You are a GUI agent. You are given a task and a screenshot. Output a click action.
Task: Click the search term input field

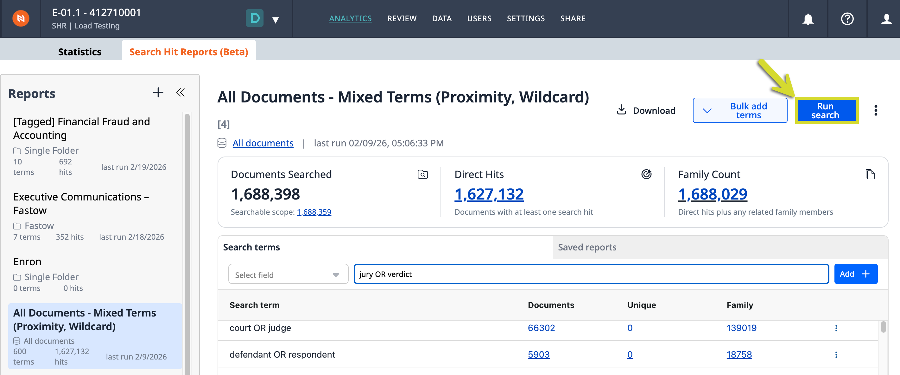click(591, 274)
